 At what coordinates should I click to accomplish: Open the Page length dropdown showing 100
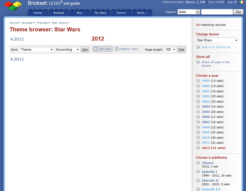[170, 50]
